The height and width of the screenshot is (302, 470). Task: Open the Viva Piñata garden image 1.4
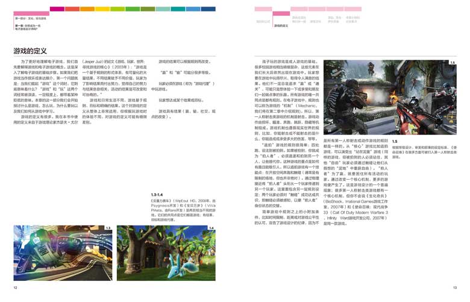(166, 253)
